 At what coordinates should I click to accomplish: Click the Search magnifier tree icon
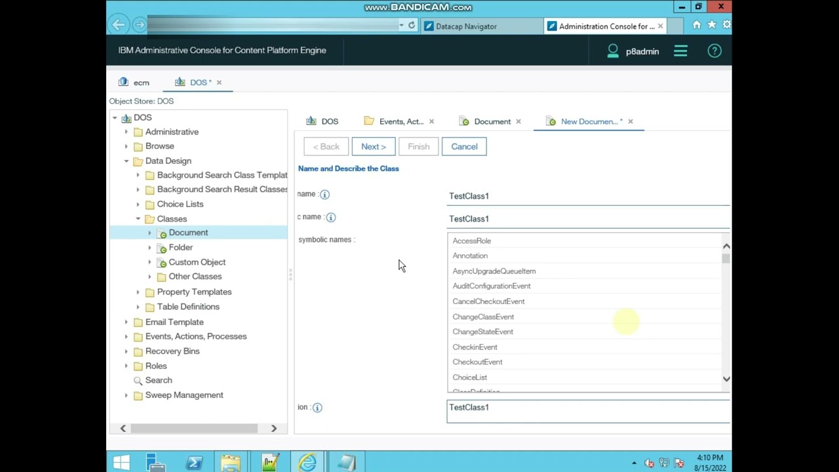click(x=138, y=380)
